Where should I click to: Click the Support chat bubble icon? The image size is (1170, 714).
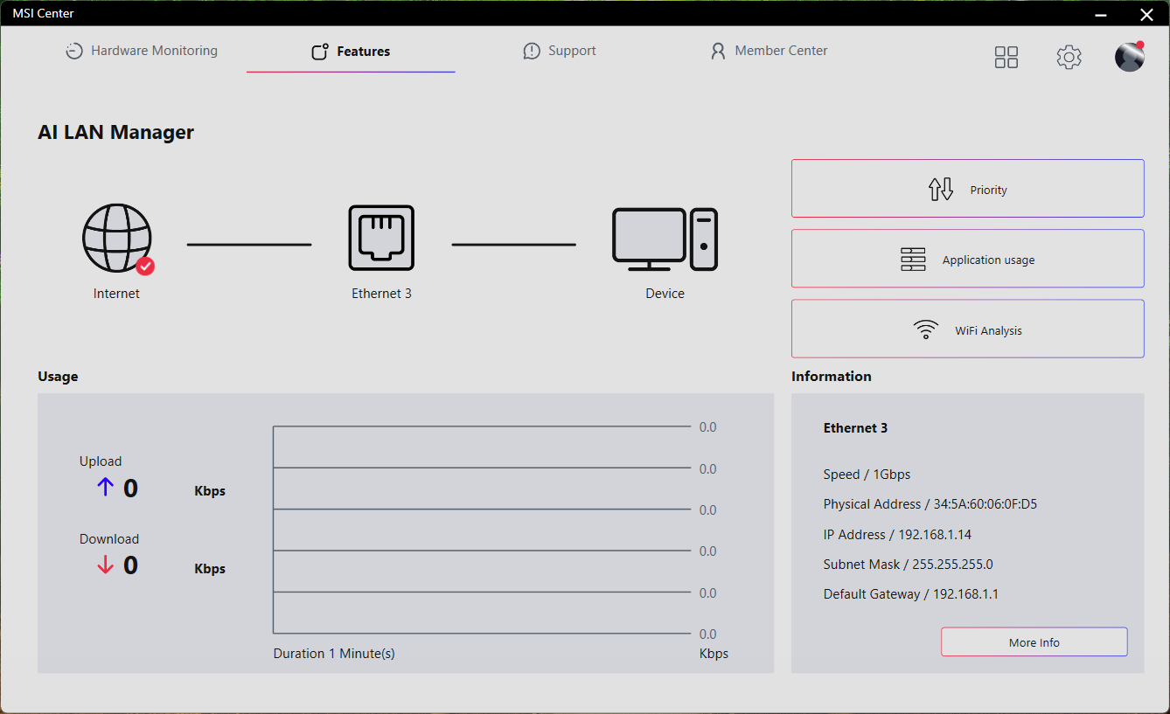click(532, 52)
